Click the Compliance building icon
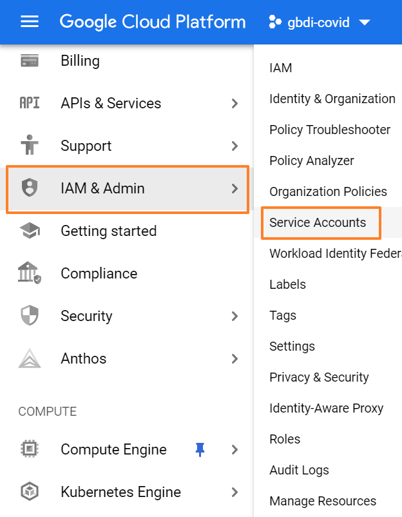402x517 pixels. [x=30, y=273]
